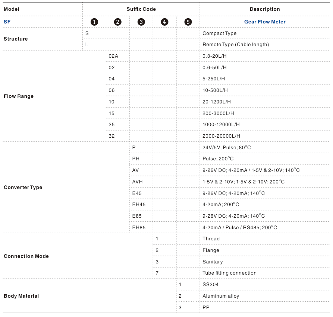
Task: Click the circled number 5 suffix icon
Action: [x=188, y=22]
